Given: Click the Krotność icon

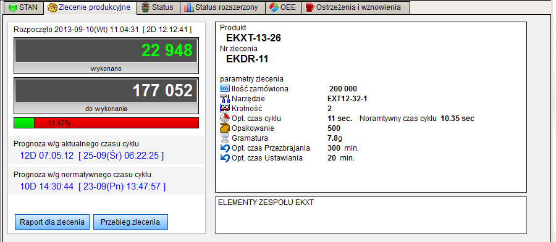Looking at the screenshot, I should tap(225, 109).
